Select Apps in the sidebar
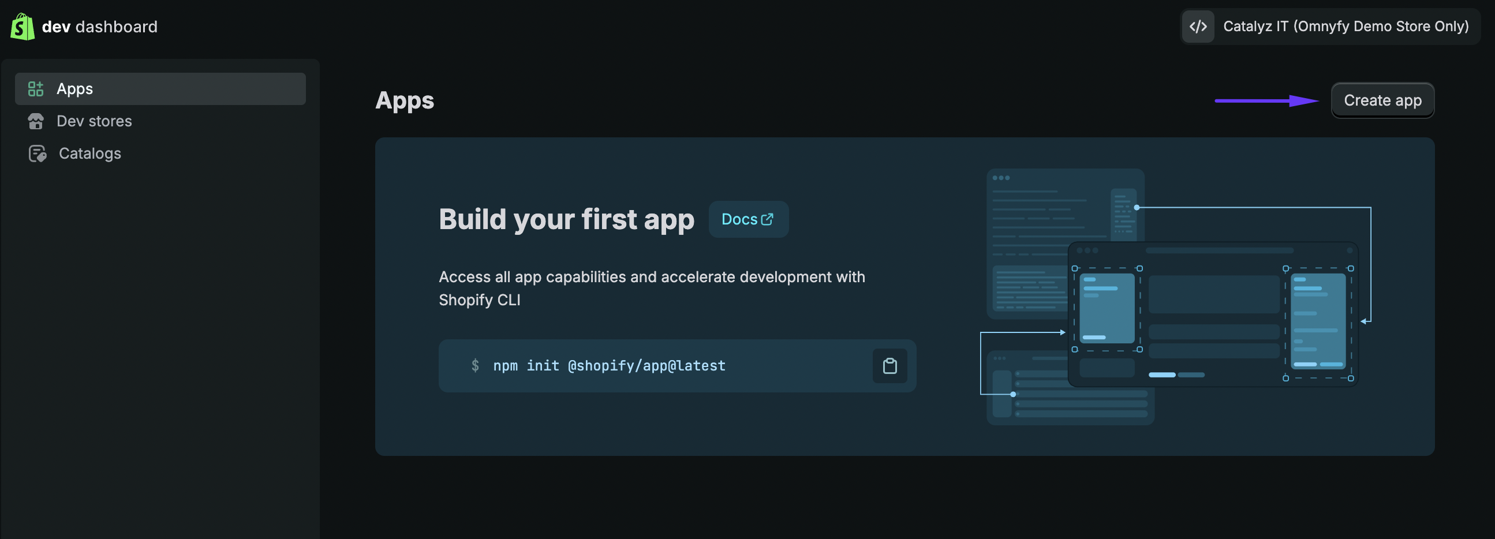This screenshot has width=1495, height=539. pyautogui.click(x=160, y=89)
